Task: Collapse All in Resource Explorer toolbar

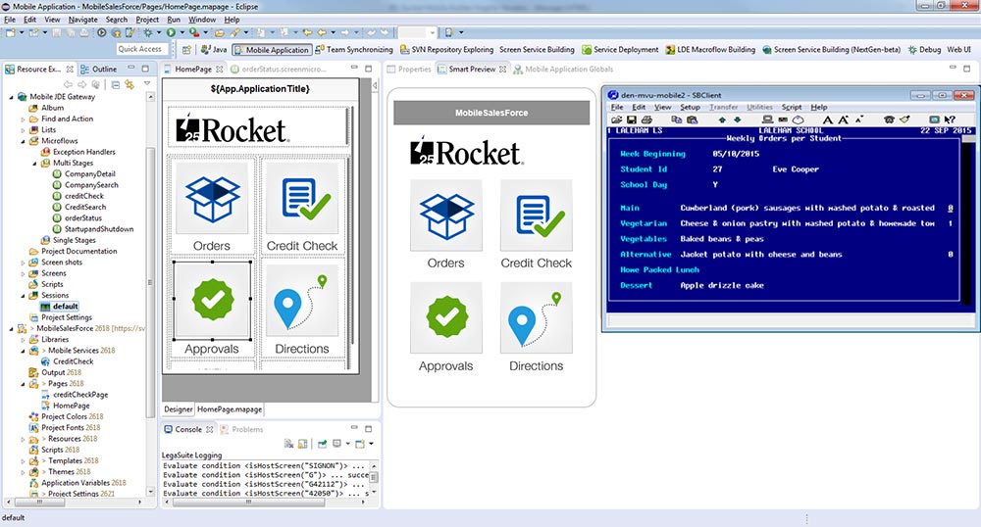Action: (115, 84)
